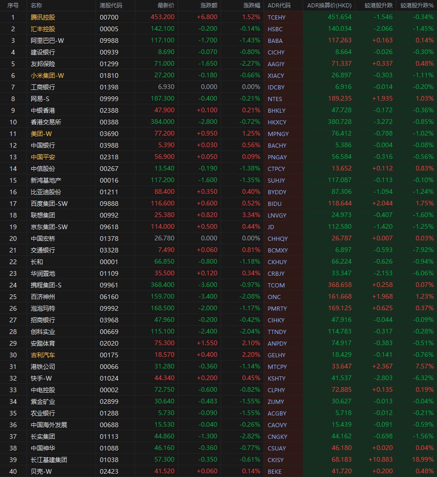
Task: Select the 3.34% change for 联想集团
Action: (x=251, y=215)
